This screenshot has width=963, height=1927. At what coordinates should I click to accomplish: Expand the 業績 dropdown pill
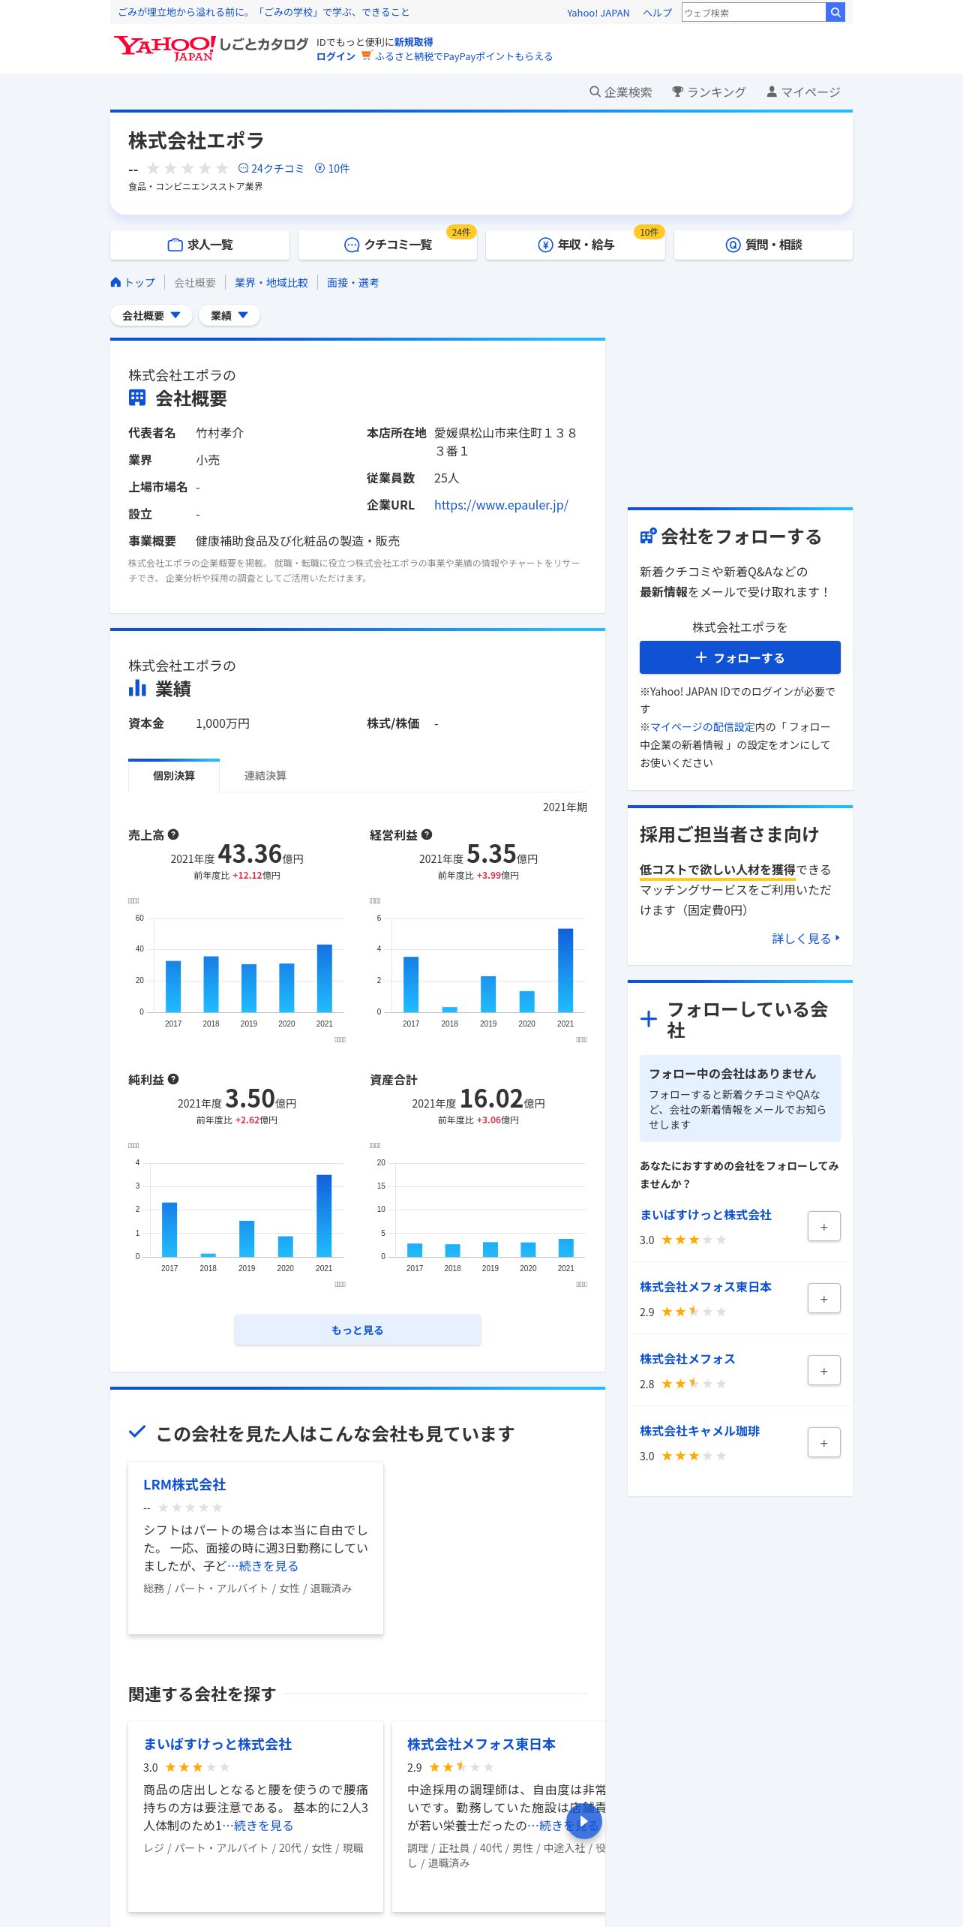pos(229,315)
